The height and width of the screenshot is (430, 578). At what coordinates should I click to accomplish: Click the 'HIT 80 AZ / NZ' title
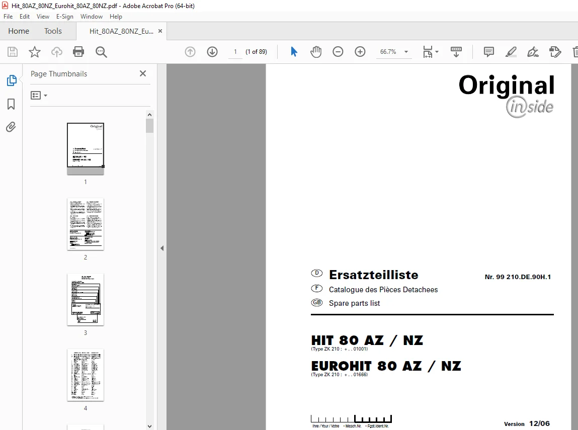[367, 340]
